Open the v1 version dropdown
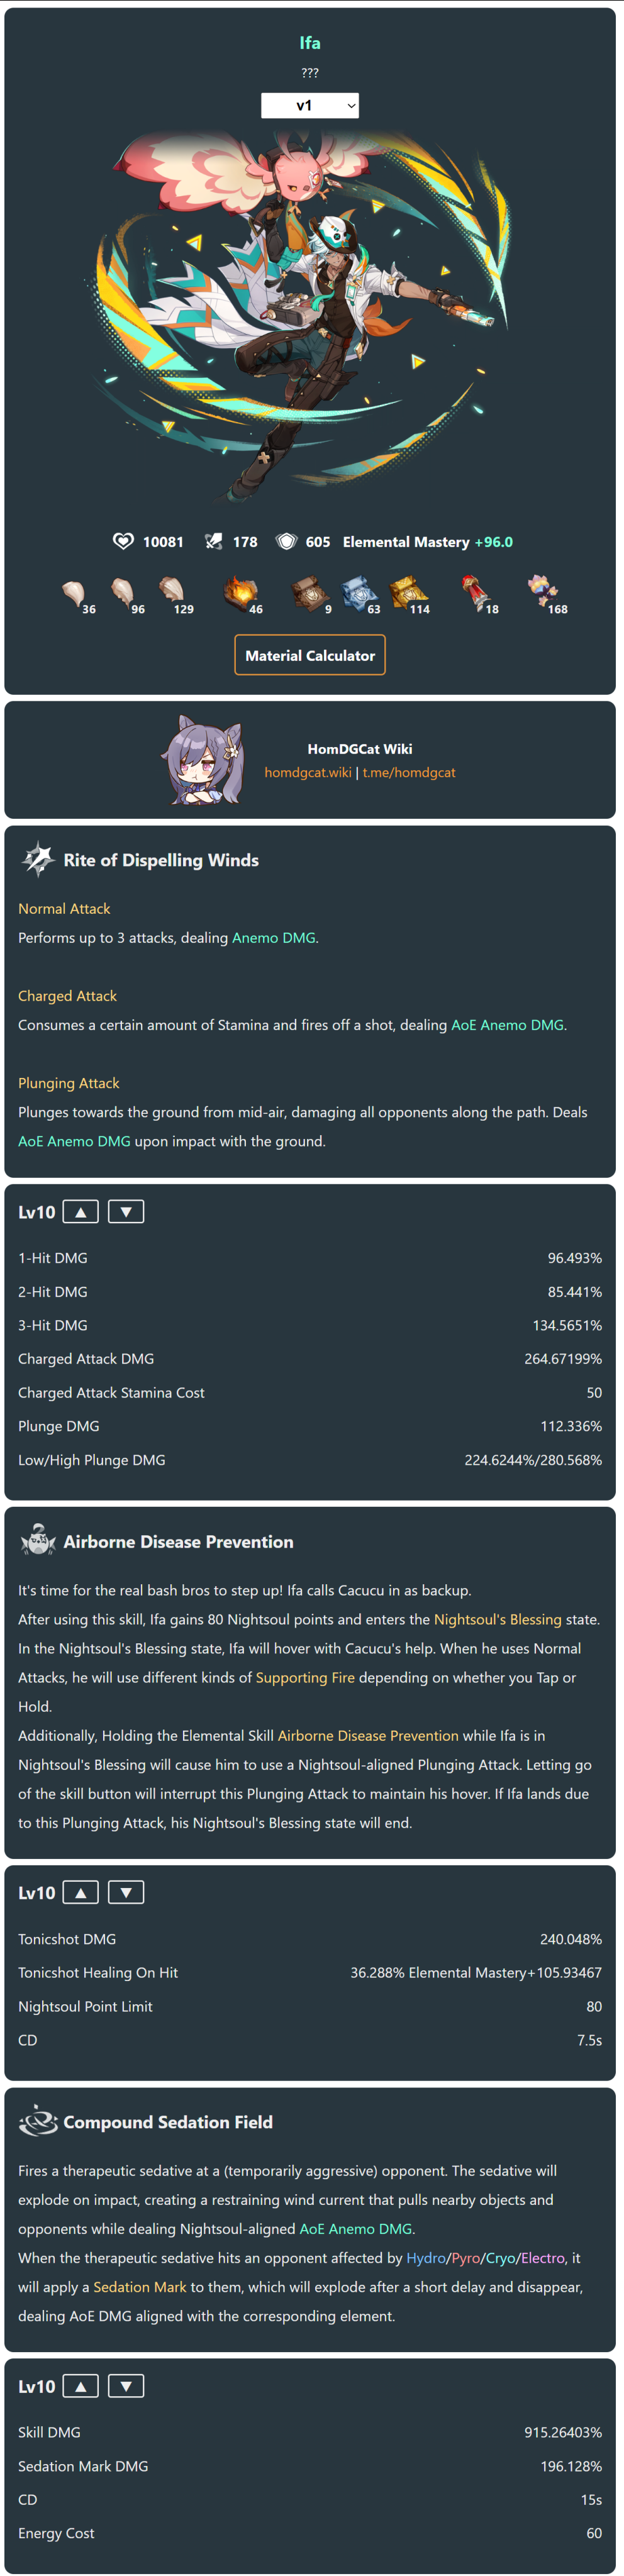 click(310, 106)
